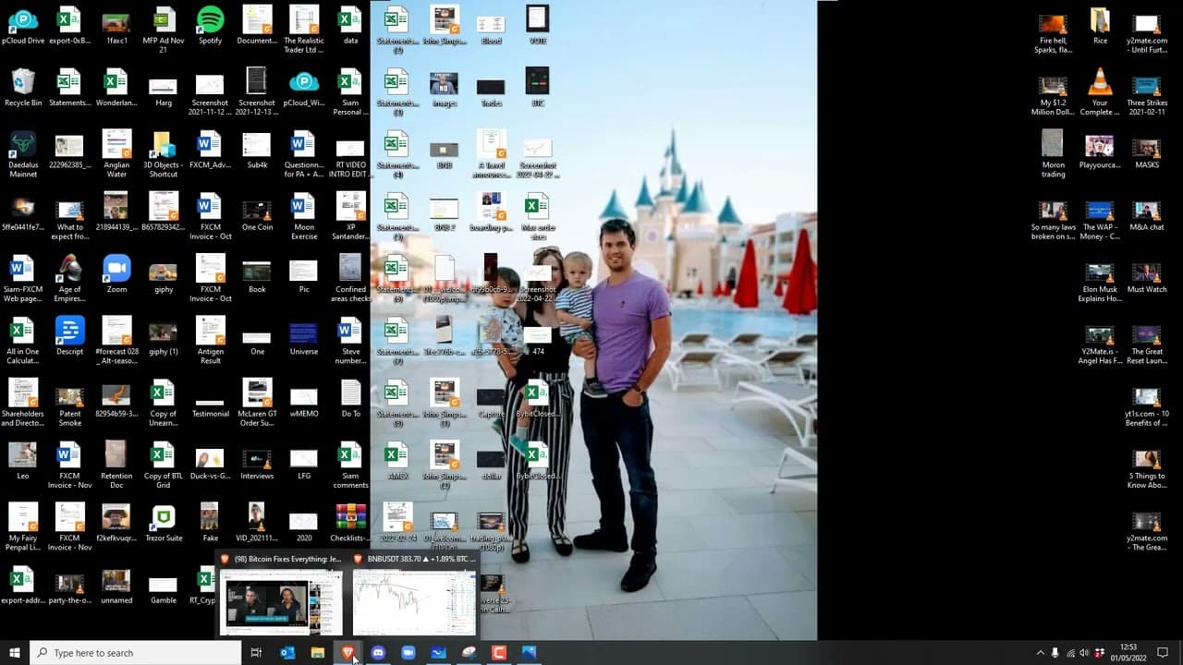The image size is (1183, 665).
Task: Open the Testimonial desktop file
Action: (210, 407)
